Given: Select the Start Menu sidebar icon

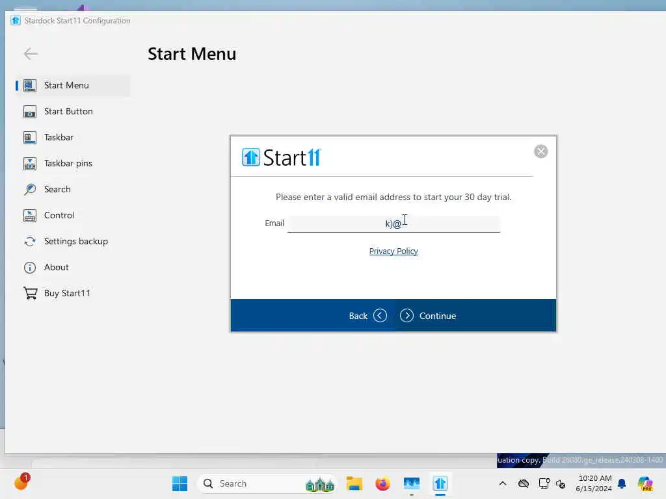Looking at the screenshot, I should click(x=30, y=85).
